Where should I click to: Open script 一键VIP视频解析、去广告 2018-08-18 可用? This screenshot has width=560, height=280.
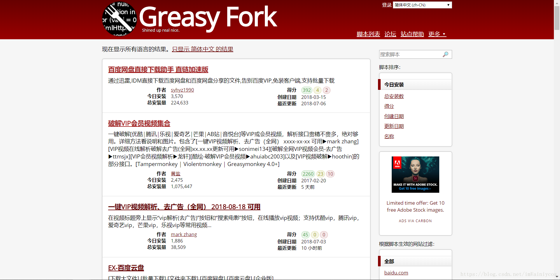click(184, 207)
